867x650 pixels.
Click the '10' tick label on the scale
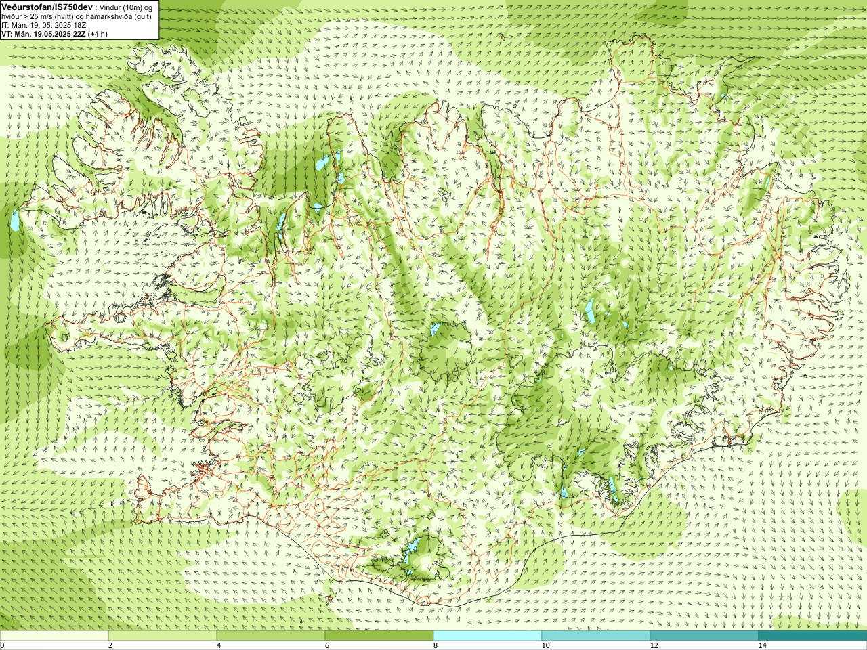click(545, 645)
